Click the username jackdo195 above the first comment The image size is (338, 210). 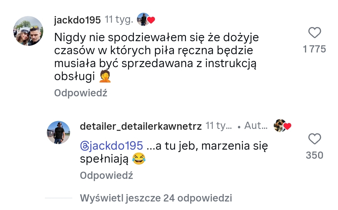coord(77,20)
